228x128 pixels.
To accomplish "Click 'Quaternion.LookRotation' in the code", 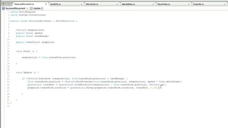I will click(x=76, y=85).
